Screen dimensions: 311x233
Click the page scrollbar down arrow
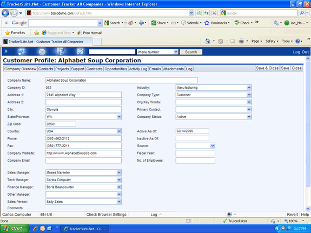point(308,209)
